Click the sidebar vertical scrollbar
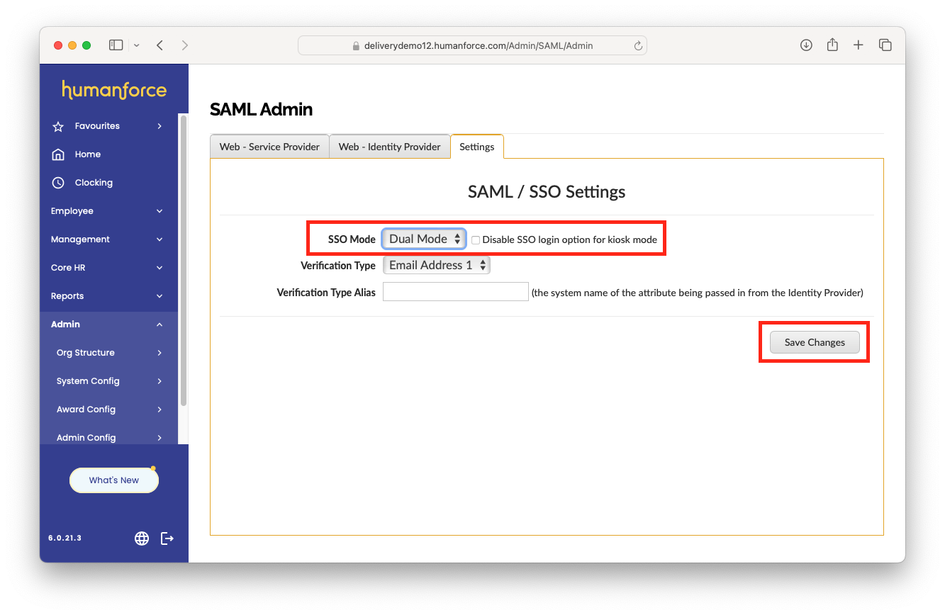Viewport: 945px width, 615px height. [184, 259]
